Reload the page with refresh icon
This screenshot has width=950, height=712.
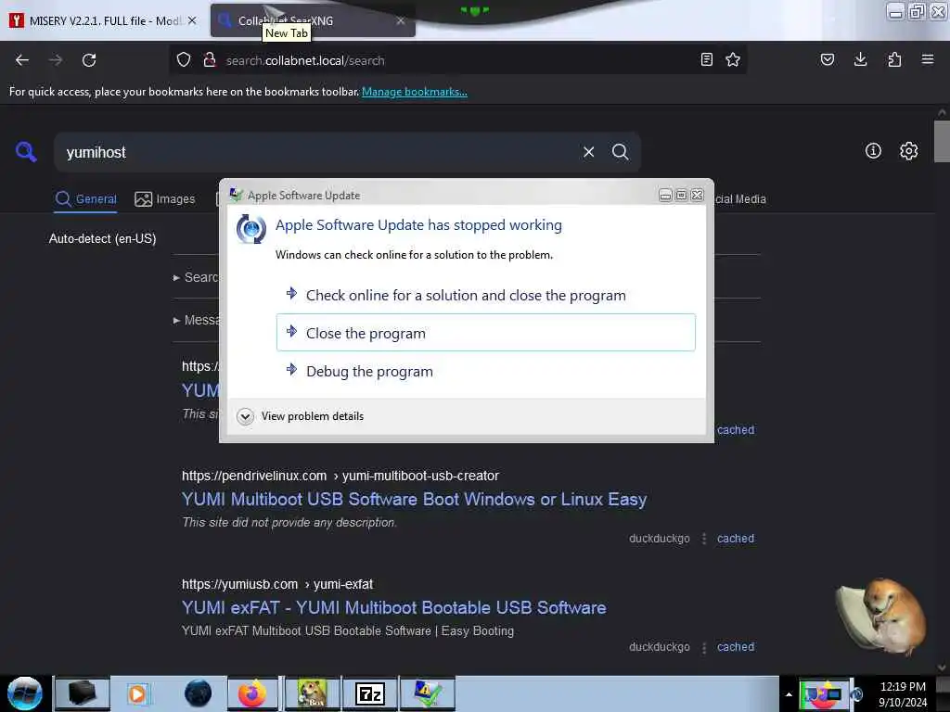click(89, 60)
